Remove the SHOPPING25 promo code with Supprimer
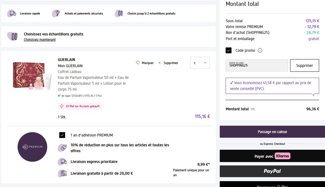Viewport: 325px width, 187px height. 304,66
